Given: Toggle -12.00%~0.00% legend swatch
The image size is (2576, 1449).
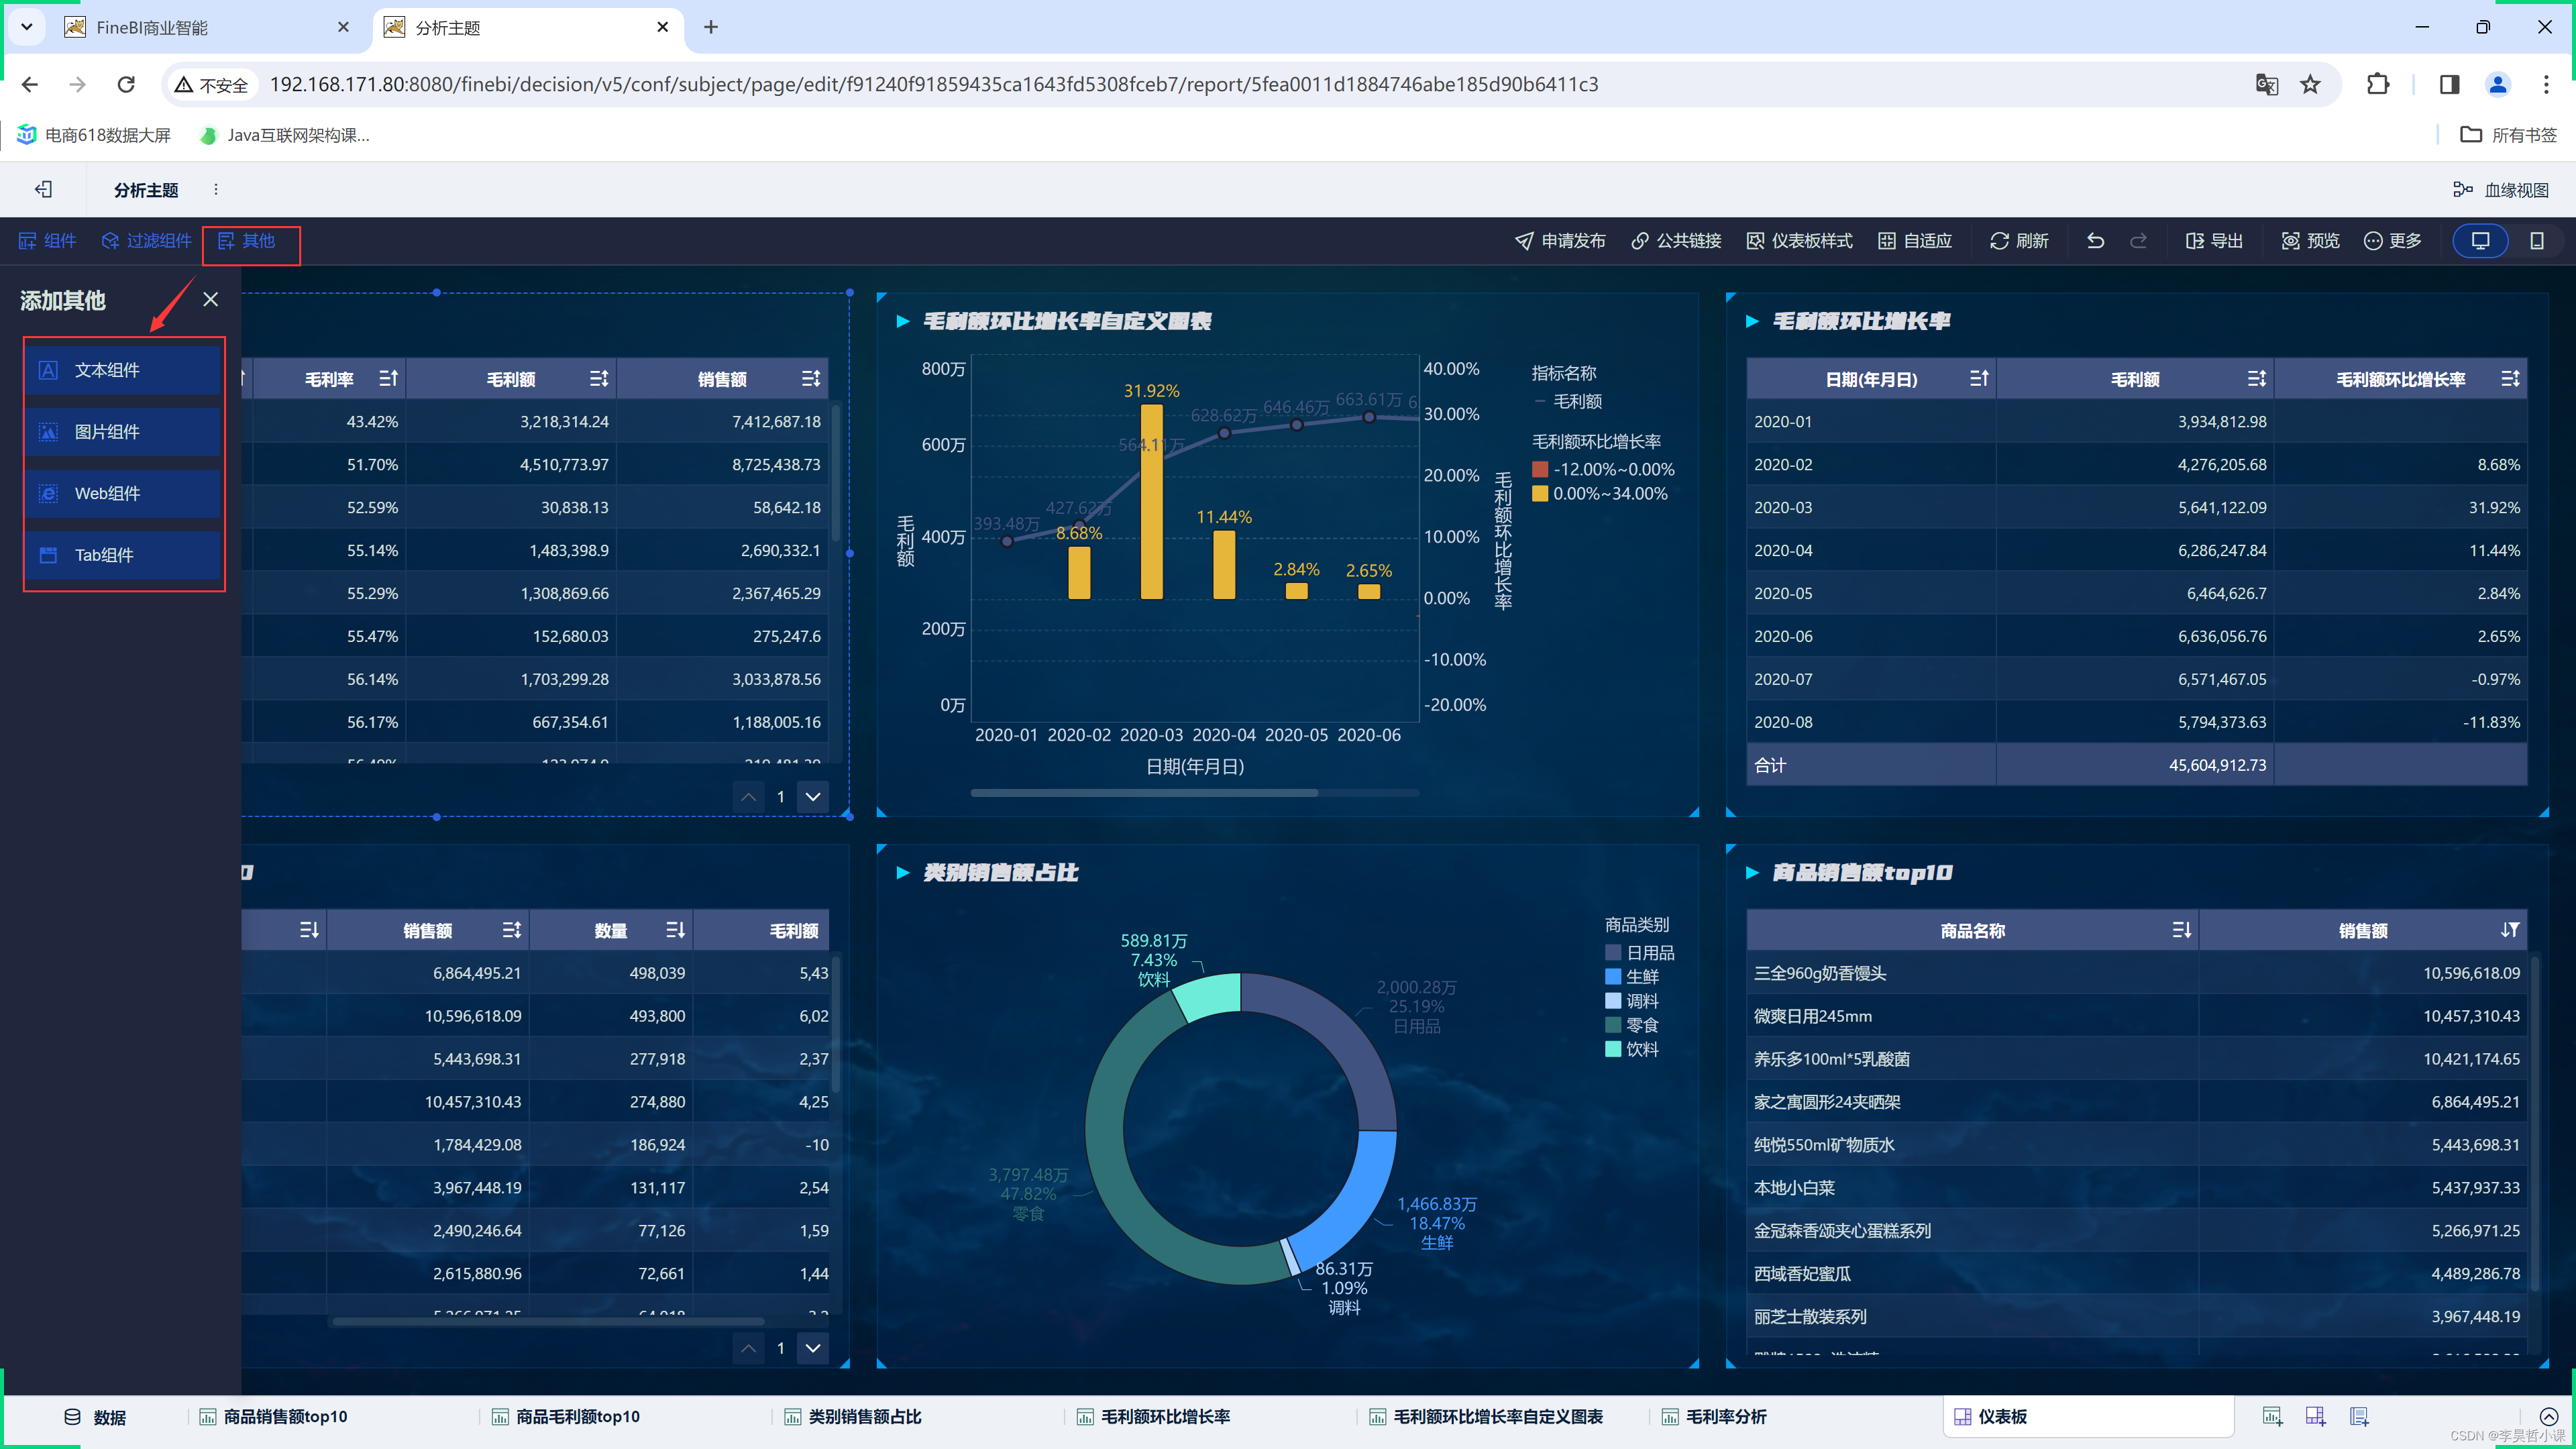Looking at the screenshot, I should [x=1540, y=469].
